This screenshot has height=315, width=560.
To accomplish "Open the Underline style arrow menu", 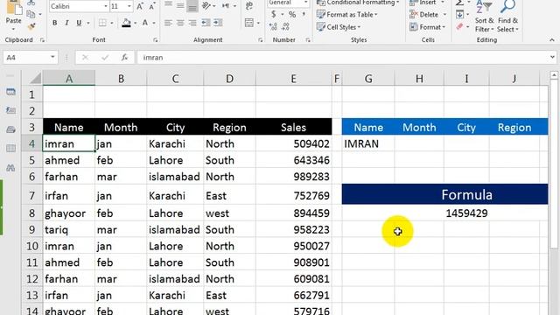I will click(x=87, y=24).
